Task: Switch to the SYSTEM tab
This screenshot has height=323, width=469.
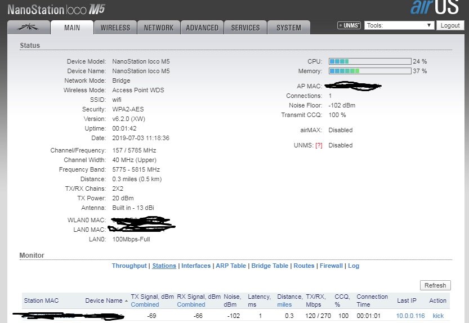Action: pos(289,28)
